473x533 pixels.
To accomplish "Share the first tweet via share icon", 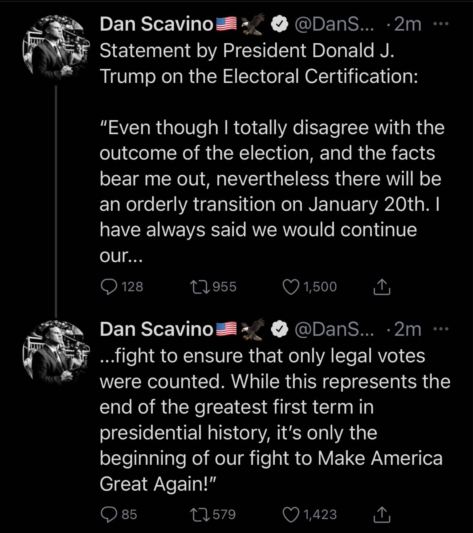I will pos(382,287).
